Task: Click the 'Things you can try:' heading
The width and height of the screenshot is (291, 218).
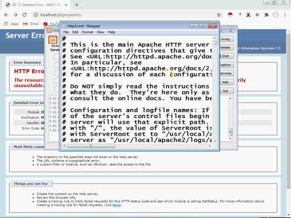Action: coord(31,183)
